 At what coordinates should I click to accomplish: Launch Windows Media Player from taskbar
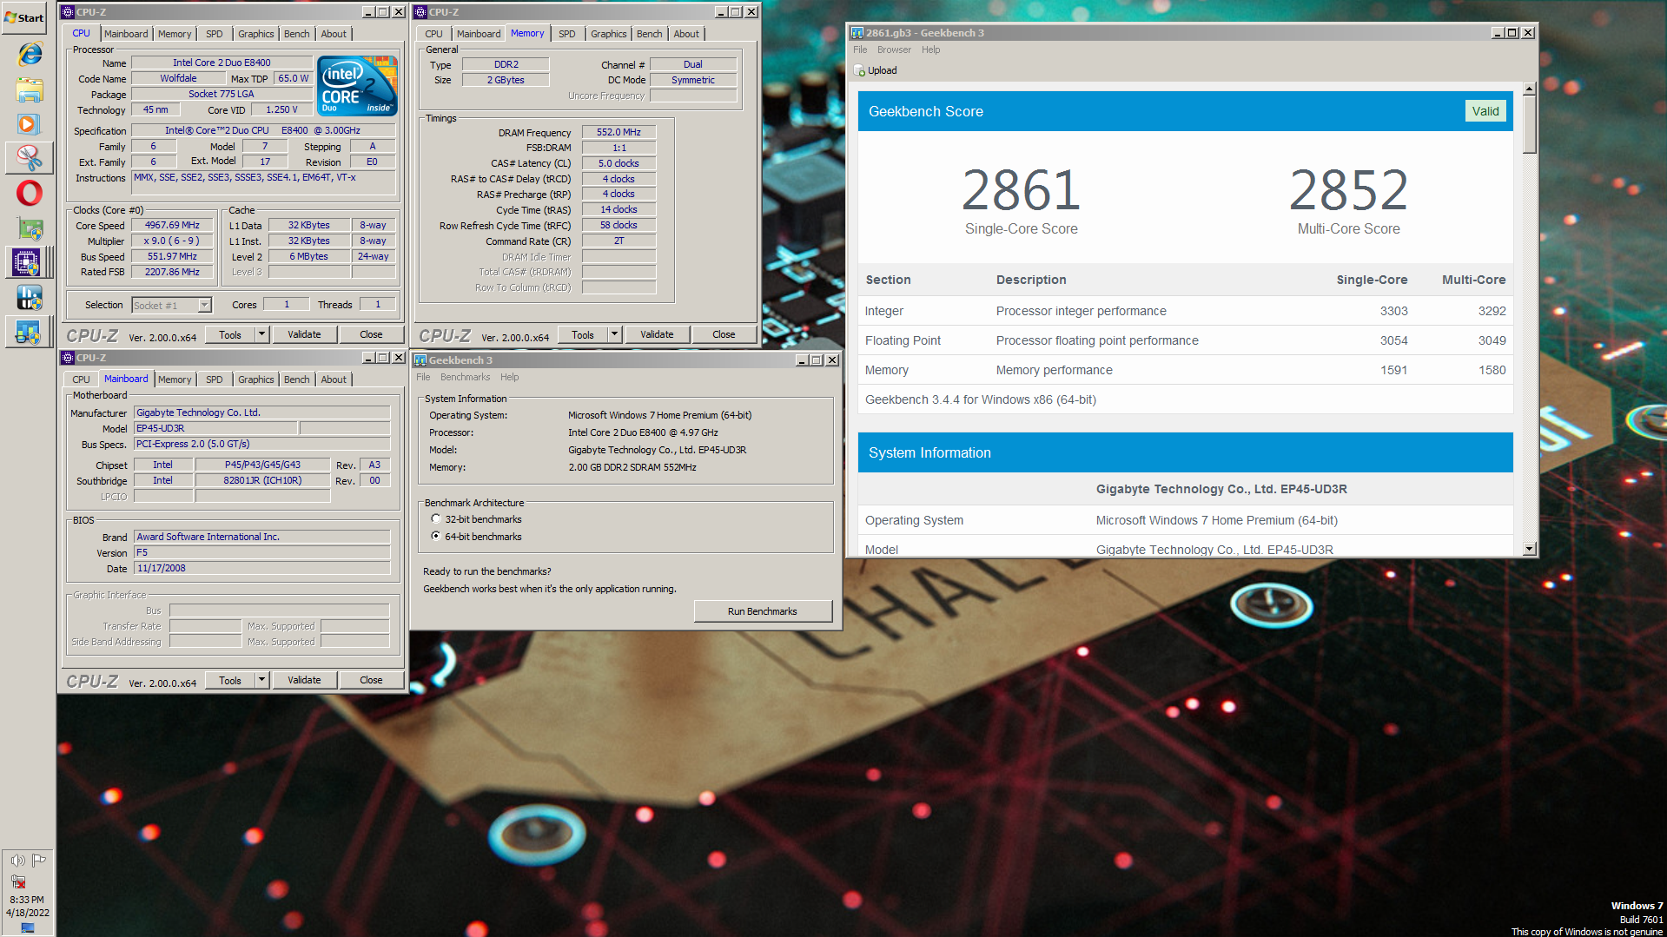pyautogui.click(x=29, y=124)
